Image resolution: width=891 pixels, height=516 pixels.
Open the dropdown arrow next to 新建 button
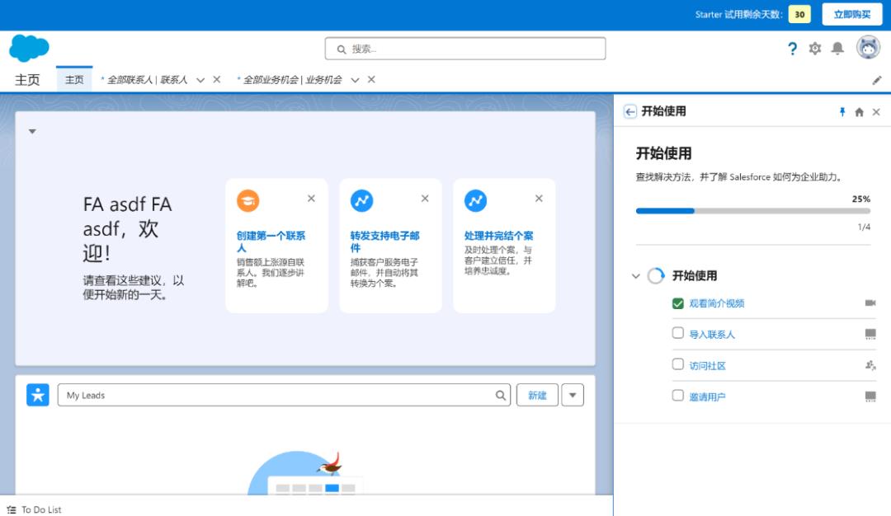tap(571, 395)
